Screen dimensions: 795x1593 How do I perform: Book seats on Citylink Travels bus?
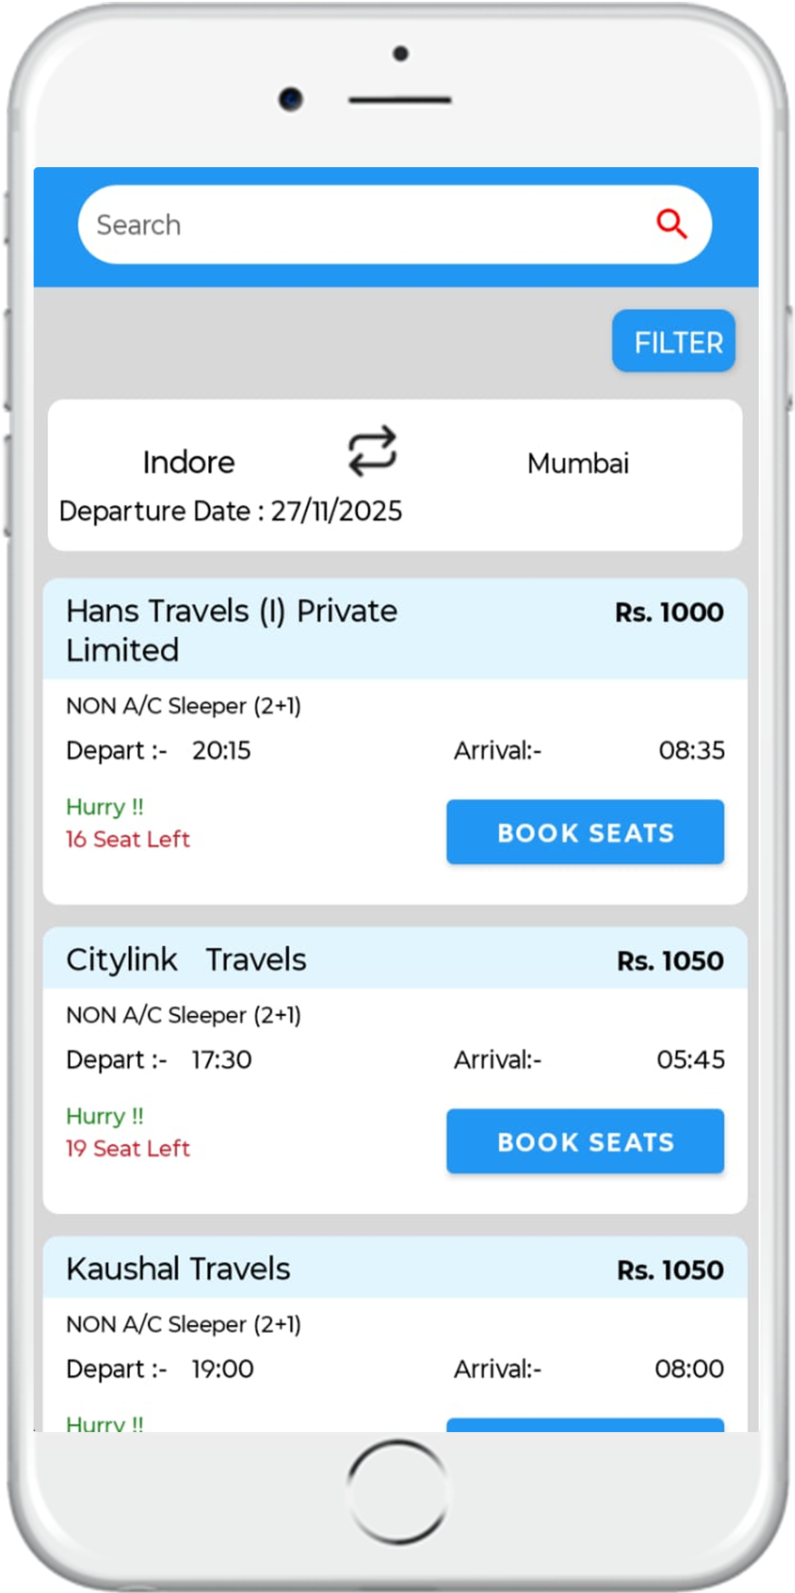[x=585, y=1141]
